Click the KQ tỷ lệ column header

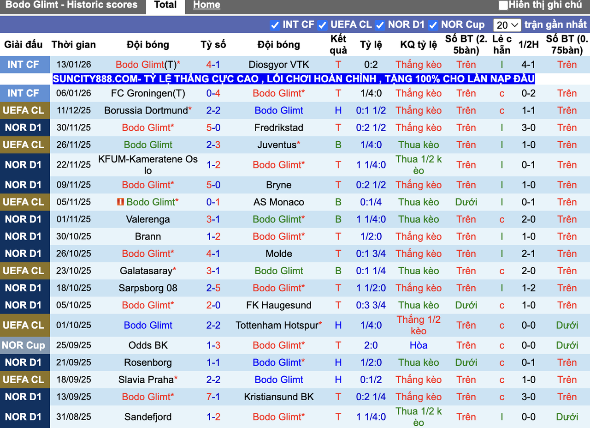(x=419, y=45)
